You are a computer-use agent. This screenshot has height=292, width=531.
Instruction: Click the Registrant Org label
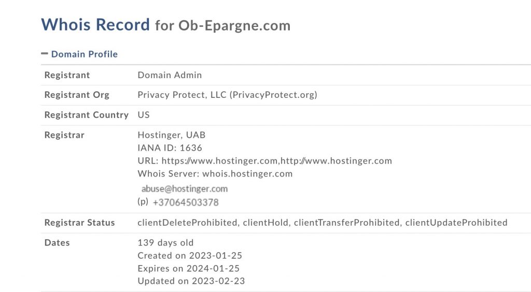77,95
